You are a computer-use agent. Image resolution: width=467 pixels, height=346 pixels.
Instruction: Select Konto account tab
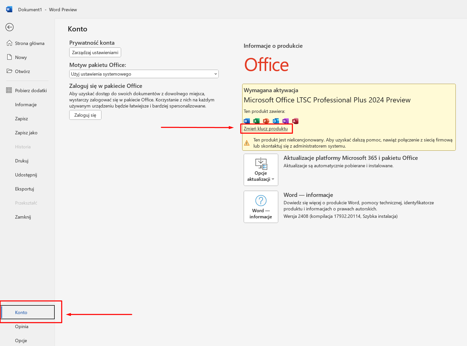click(x=28, y=312)
